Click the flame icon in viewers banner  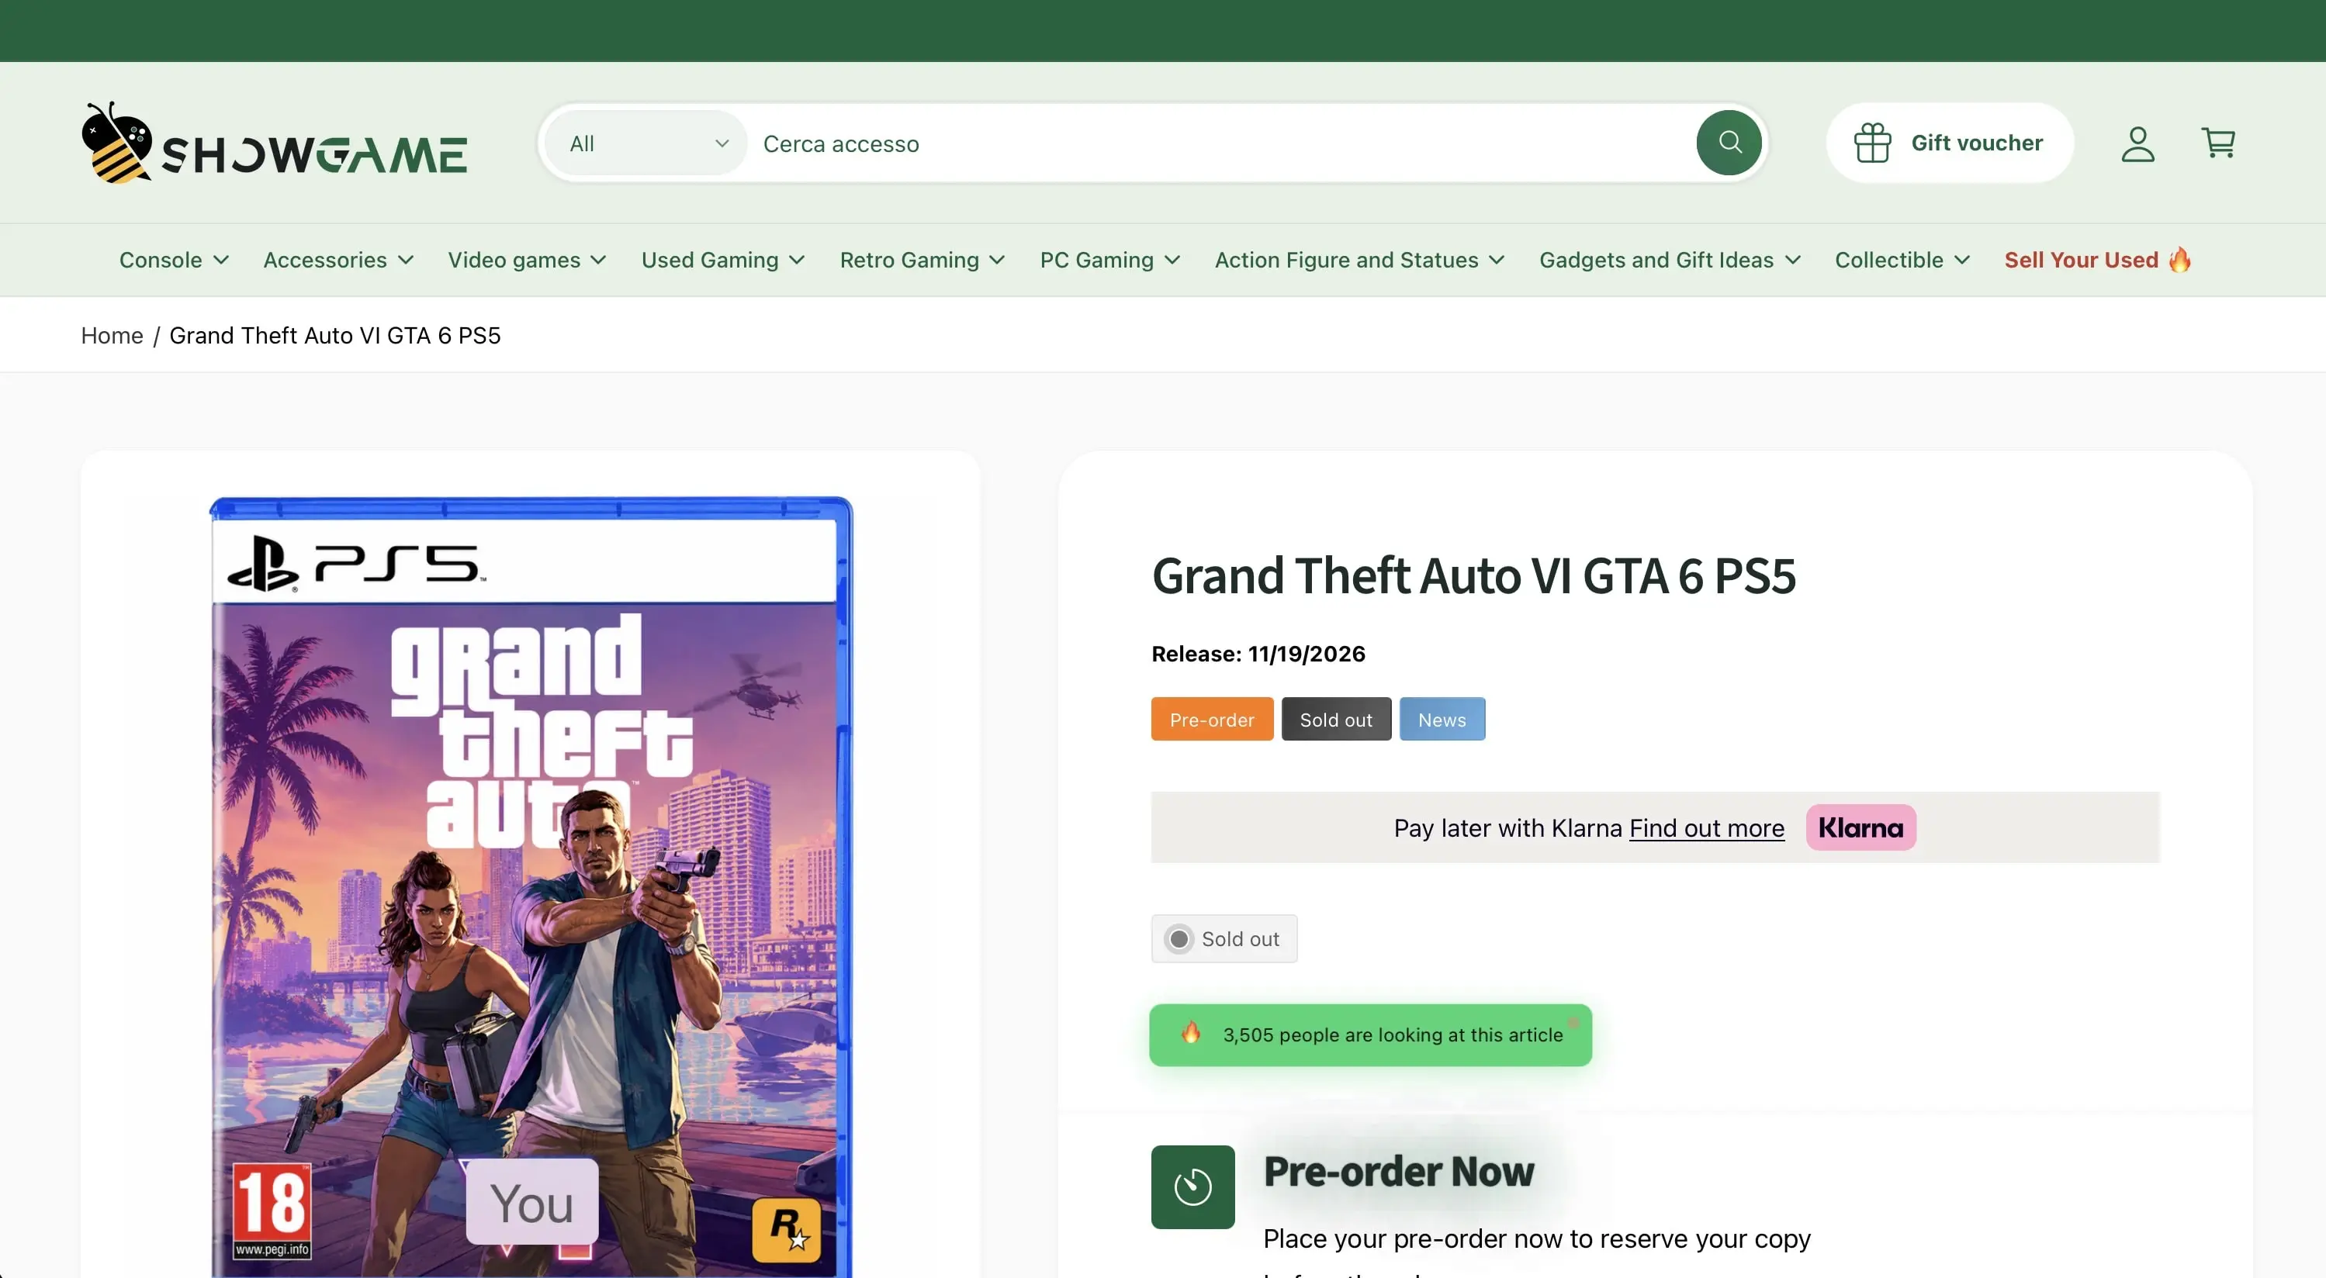click(1191, 1032)
